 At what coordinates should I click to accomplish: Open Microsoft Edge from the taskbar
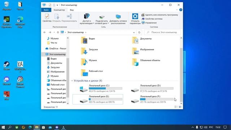(x=30, y=127)
